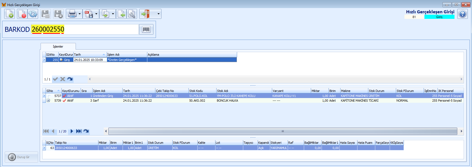
Task: Click the cyan Giriş status label
Action: click(439, 17)
